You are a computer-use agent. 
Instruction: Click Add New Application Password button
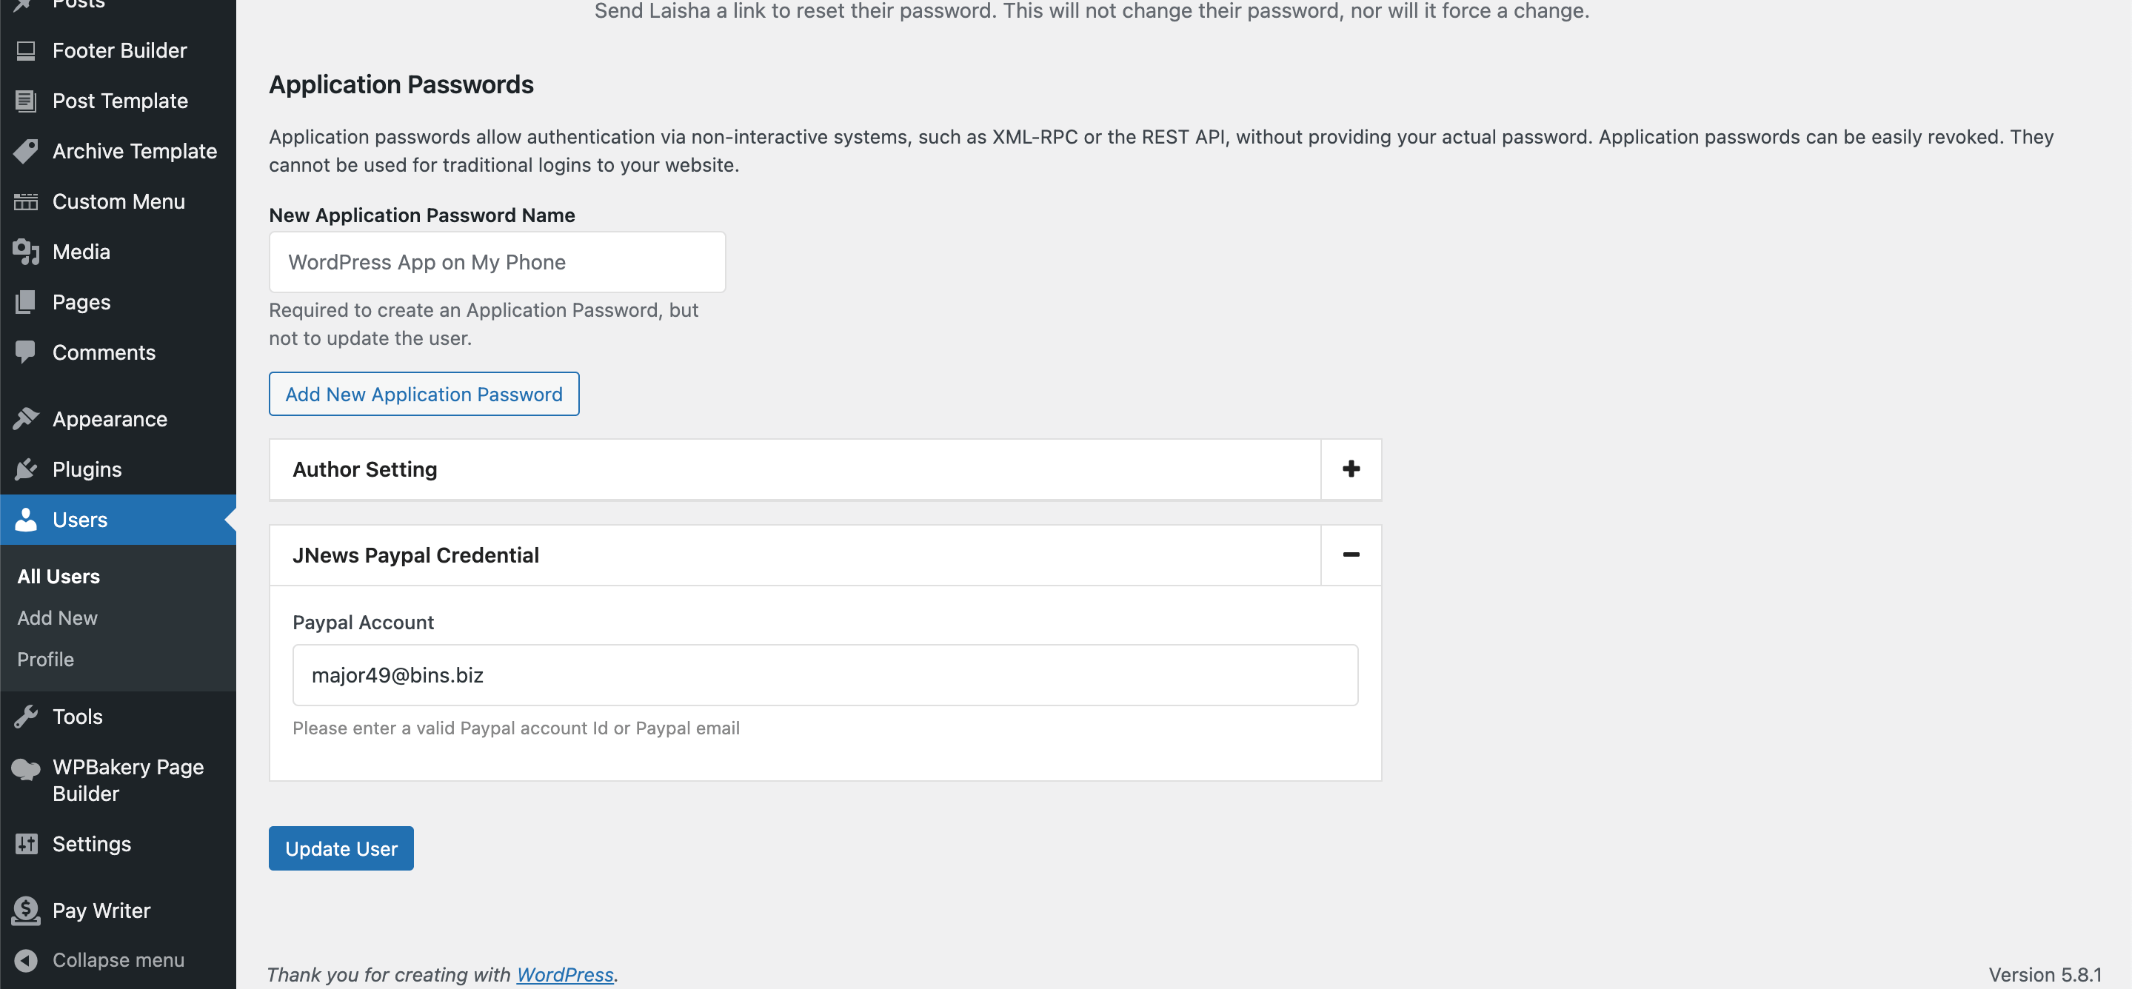[x=424, y=394]
